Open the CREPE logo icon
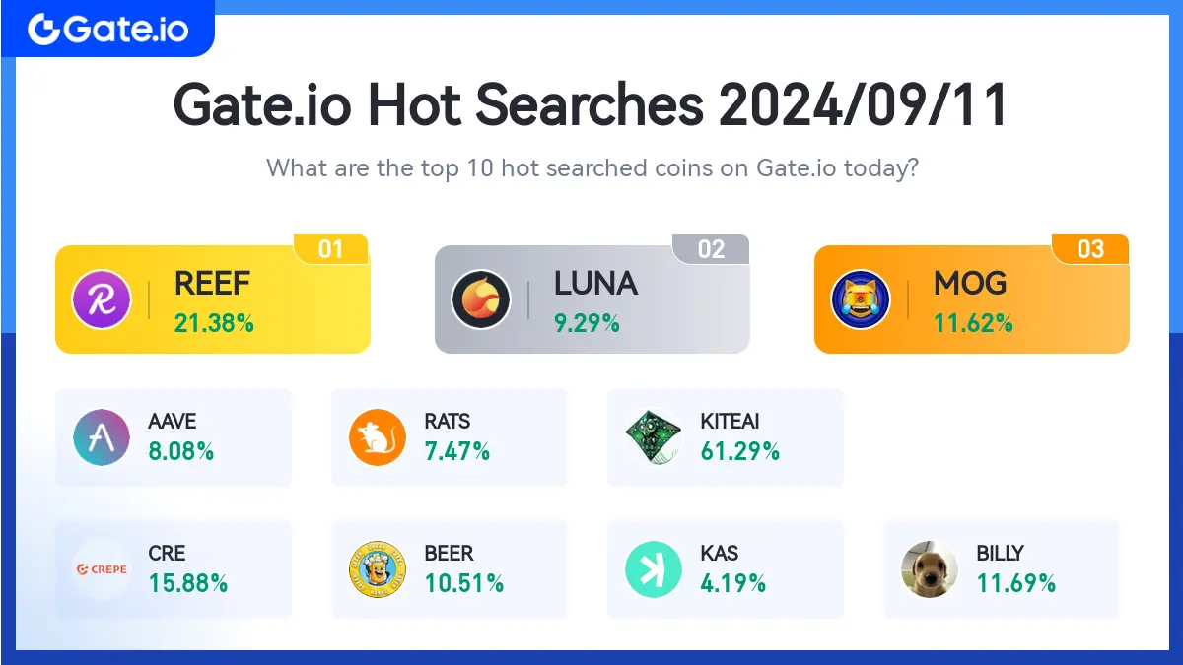 [x=102, y=569]
